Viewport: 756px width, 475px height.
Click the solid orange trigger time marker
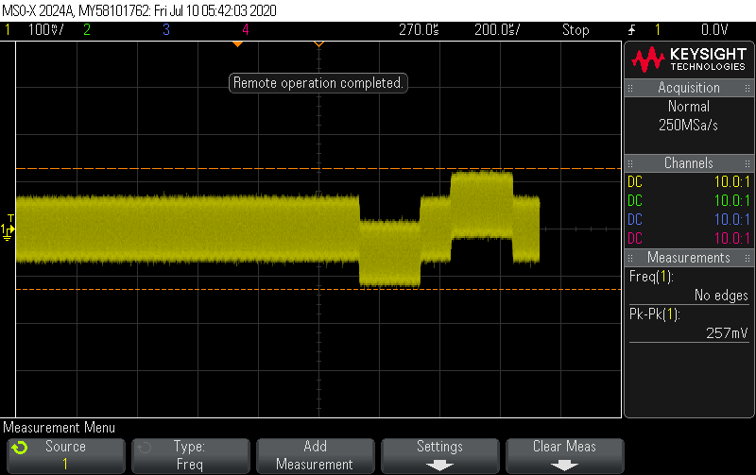coord(237,43)
